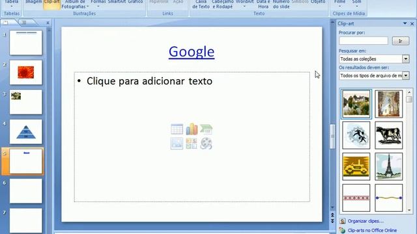Viewport: 417px width, 234px height.
Task: Insert a Caixa de Texto
Action: tap(201, 5)
